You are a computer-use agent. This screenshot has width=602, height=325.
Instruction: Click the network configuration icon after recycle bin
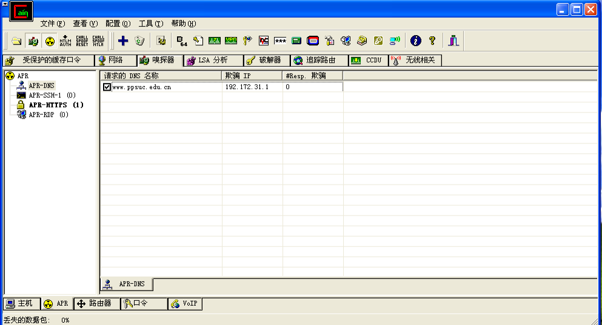[x=161, y=41]
